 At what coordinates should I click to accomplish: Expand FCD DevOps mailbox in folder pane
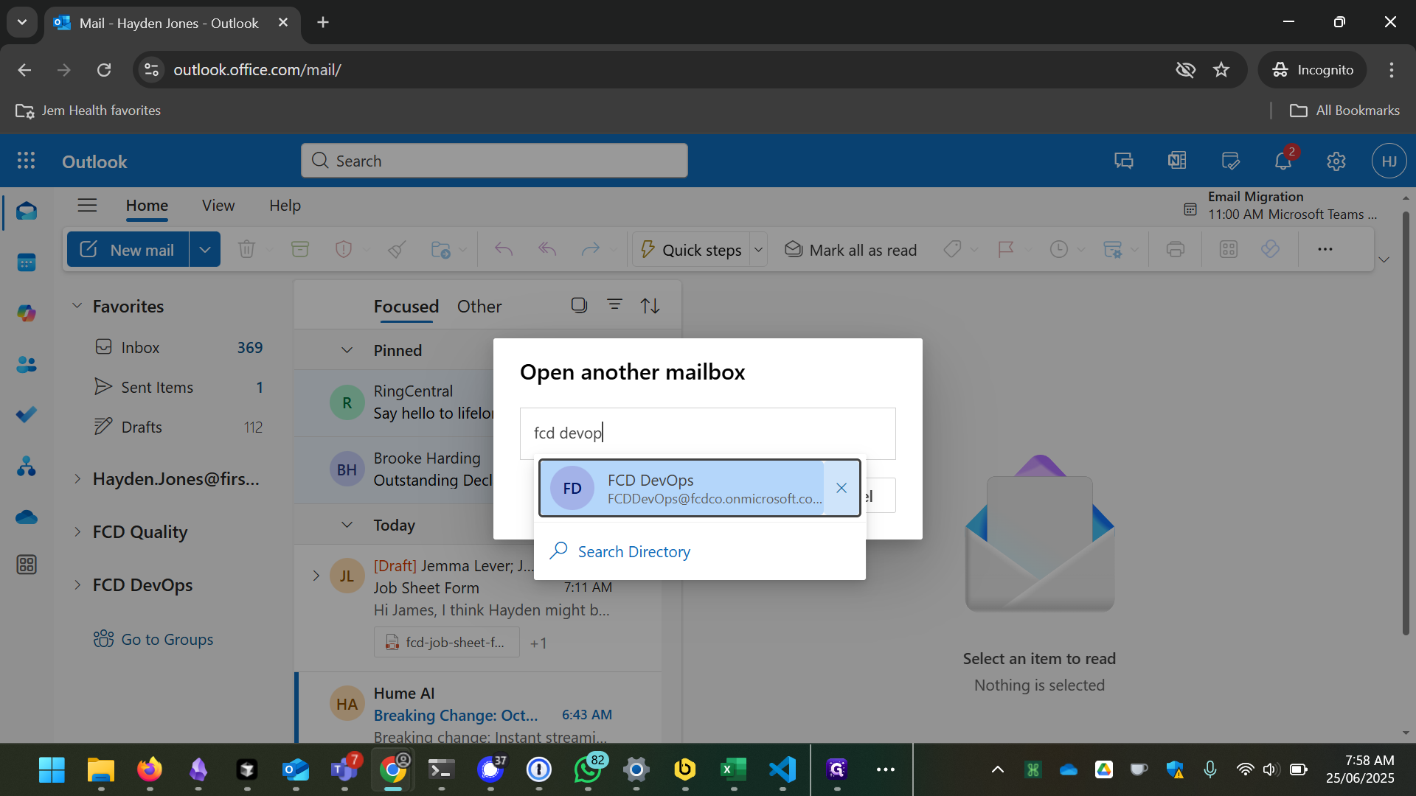coord(77,585)
